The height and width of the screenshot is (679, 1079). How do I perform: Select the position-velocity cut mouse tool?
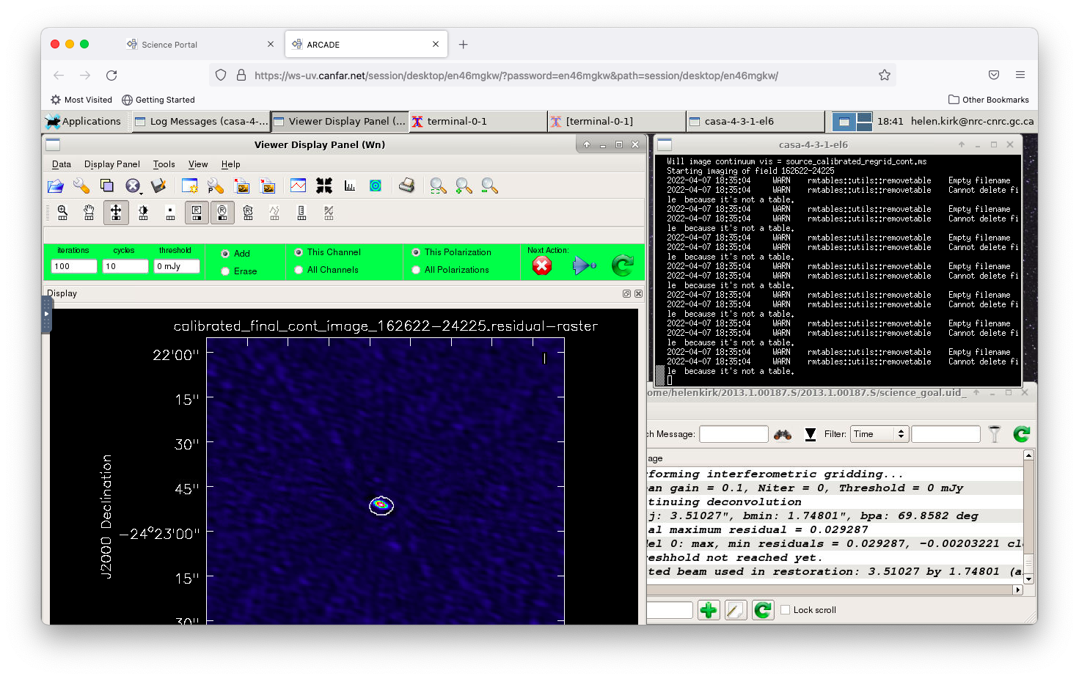tap(329, 213)
